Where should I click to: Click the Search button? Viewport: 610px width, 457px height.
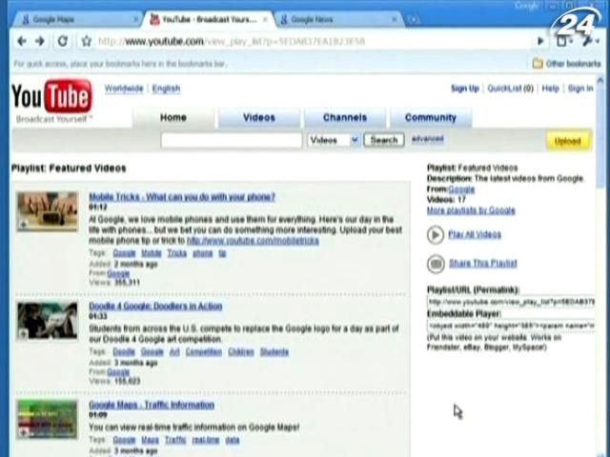point(384,140)
